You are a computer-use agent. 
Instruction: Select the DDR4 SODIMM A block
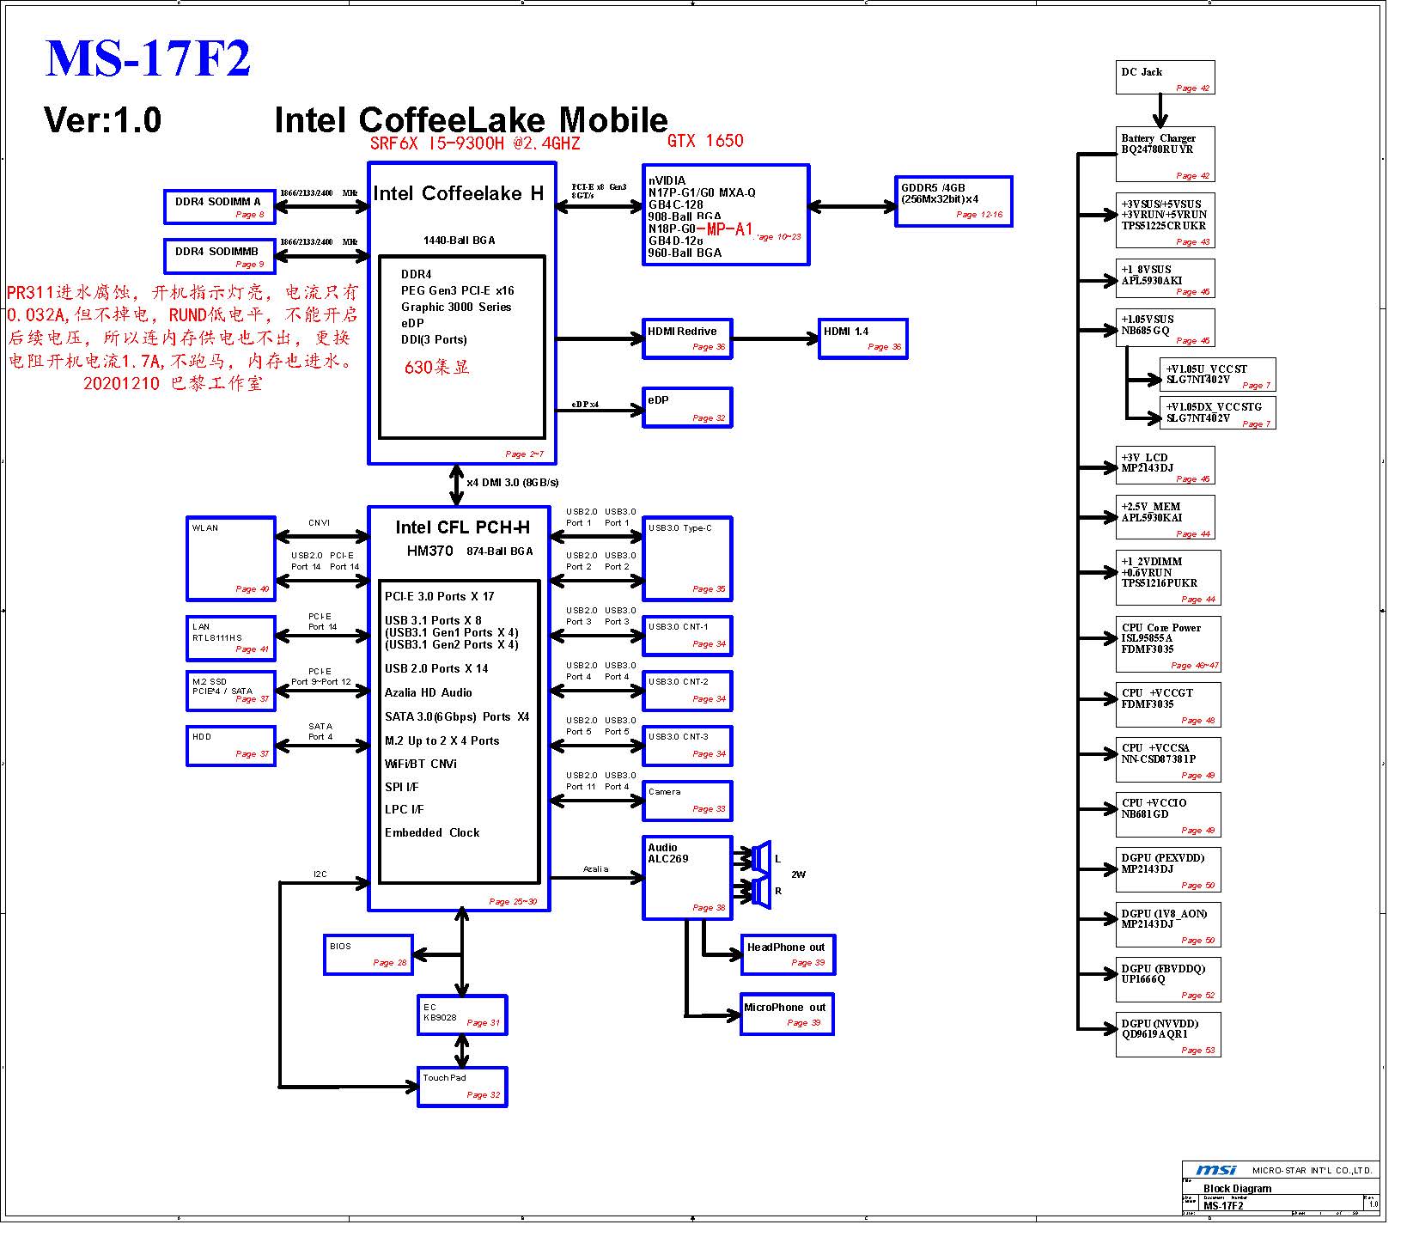click(x=220, y=207)
